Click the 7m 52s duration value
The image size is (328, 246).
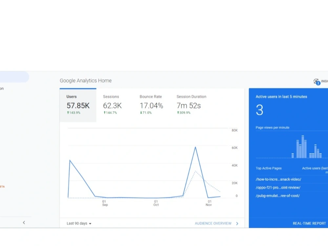tap(189, 106)
